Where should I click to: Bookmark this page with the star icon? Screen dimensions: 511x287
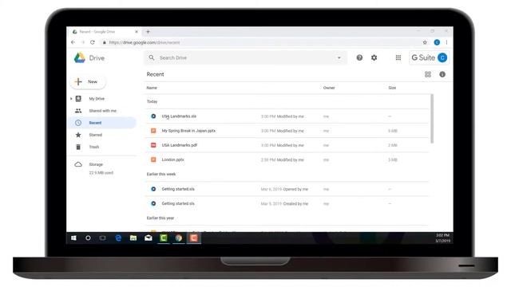click(425, 42)
